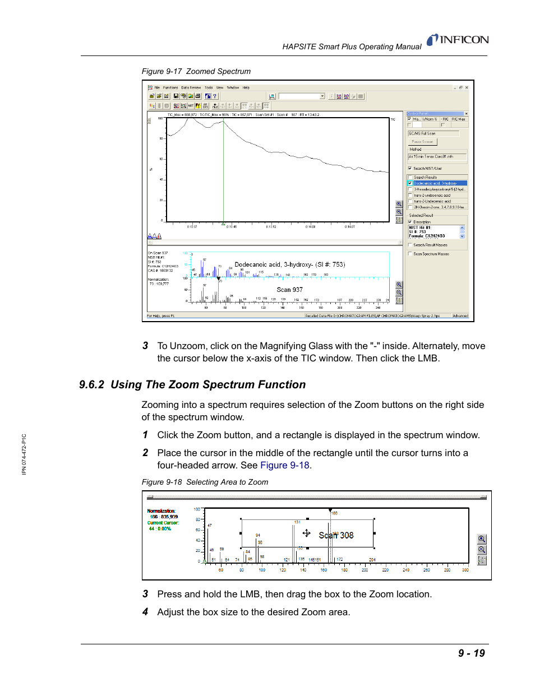Click the Air 15 min Tenax method field
The width and height of the screenshot is (535, 692).
[437, 157]
